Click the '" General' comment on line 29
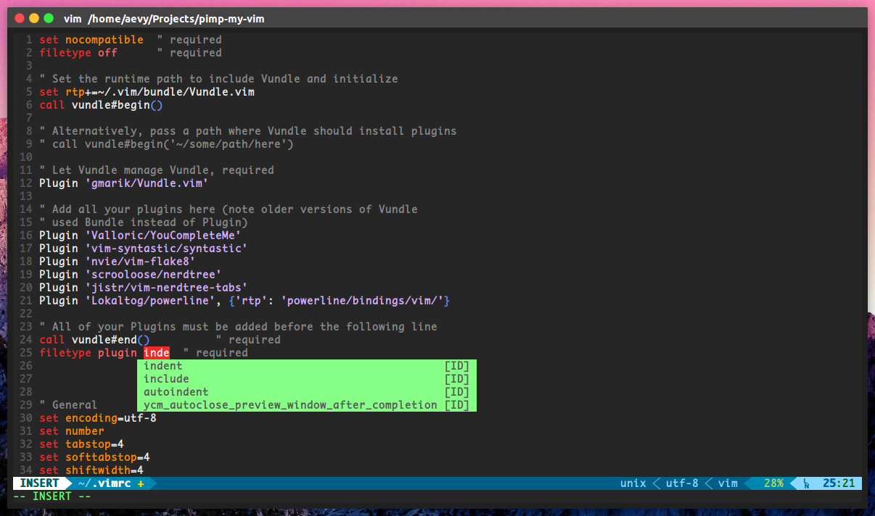Image resolution: width=875 pixels, height=516 pixels. point(68,405)
